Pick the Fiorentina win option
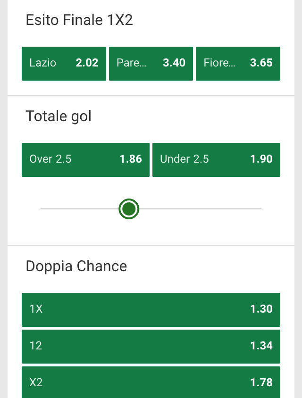The image size is (302, 398). point(238,63)
